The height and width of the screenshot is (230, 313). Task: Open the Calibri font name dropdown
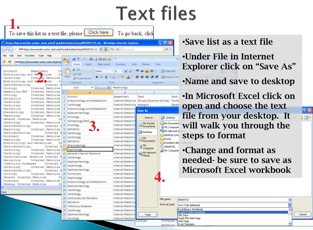112,71
